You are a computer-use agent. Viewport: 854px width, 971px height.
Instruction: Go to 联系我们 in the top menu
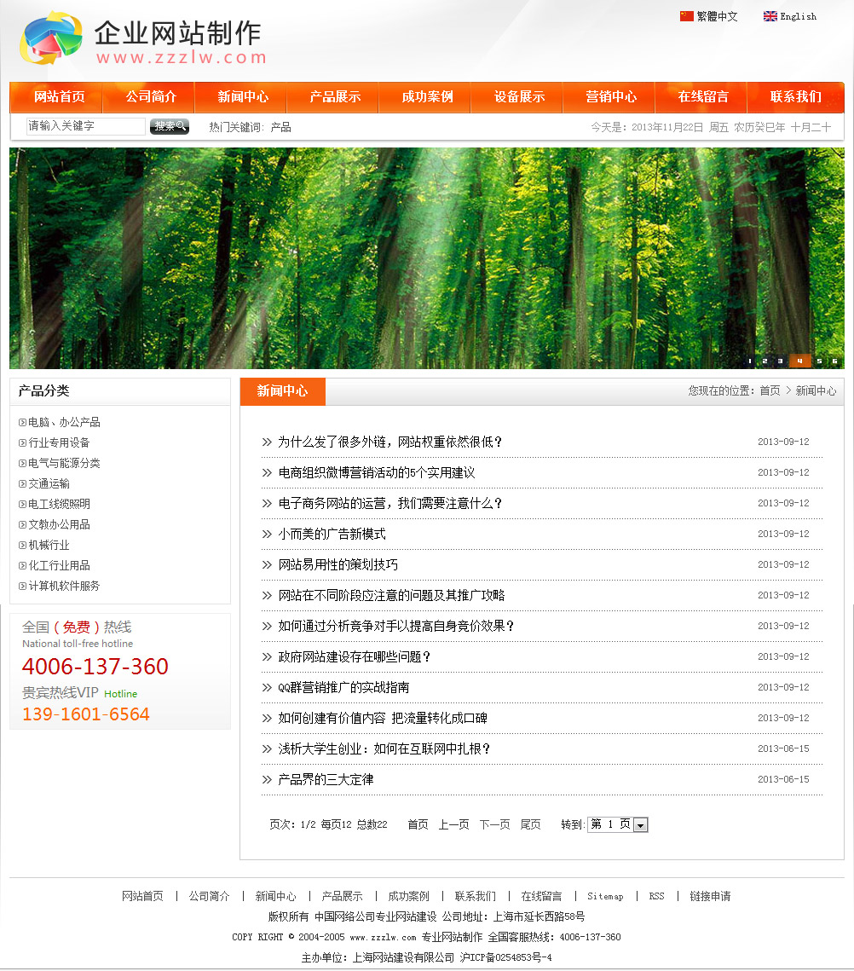pos(795,97)
